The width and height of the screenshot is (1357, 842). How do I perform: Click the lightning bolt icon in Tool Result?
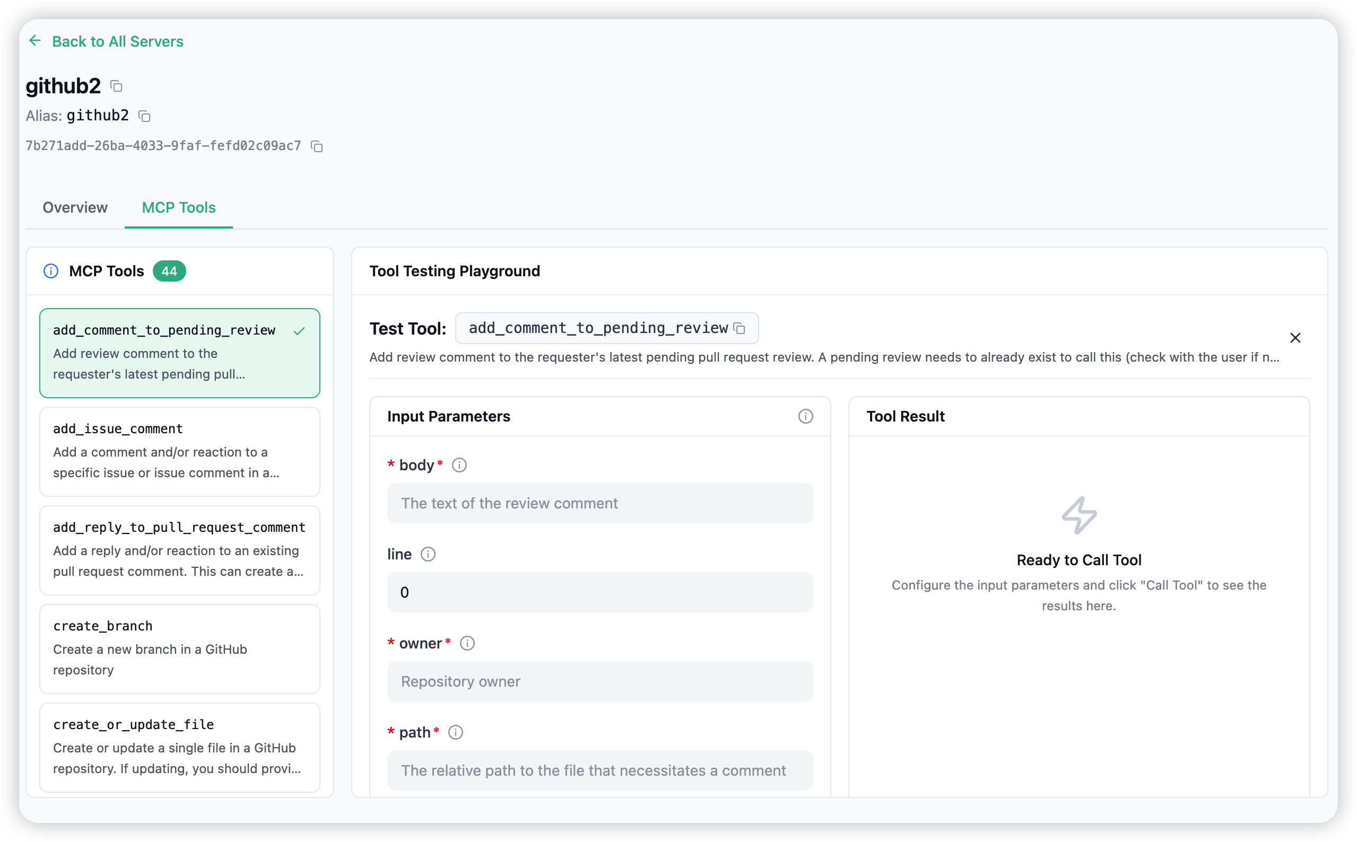[x=1079, y=516]
